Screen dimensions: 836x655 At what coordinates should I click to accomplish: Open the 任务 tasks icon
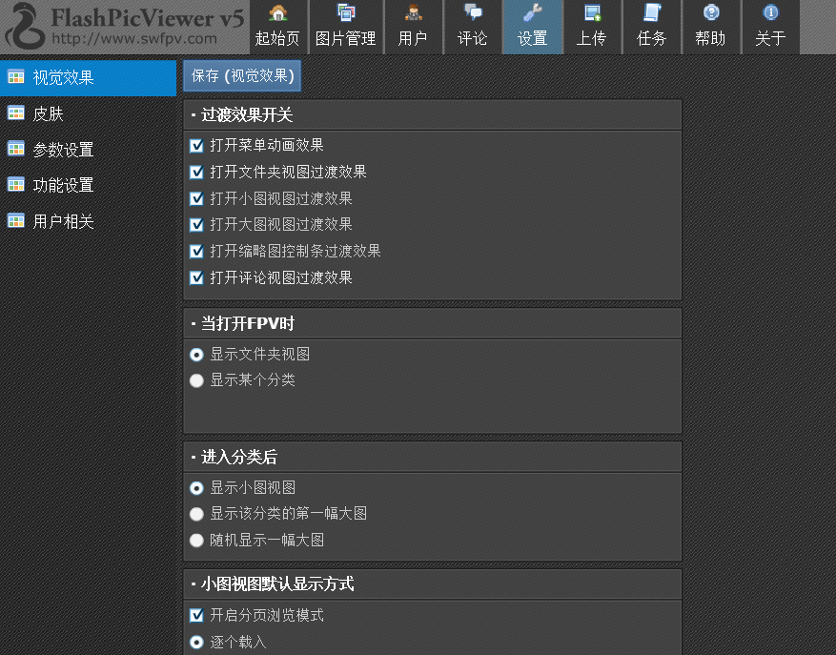(652, 13)
